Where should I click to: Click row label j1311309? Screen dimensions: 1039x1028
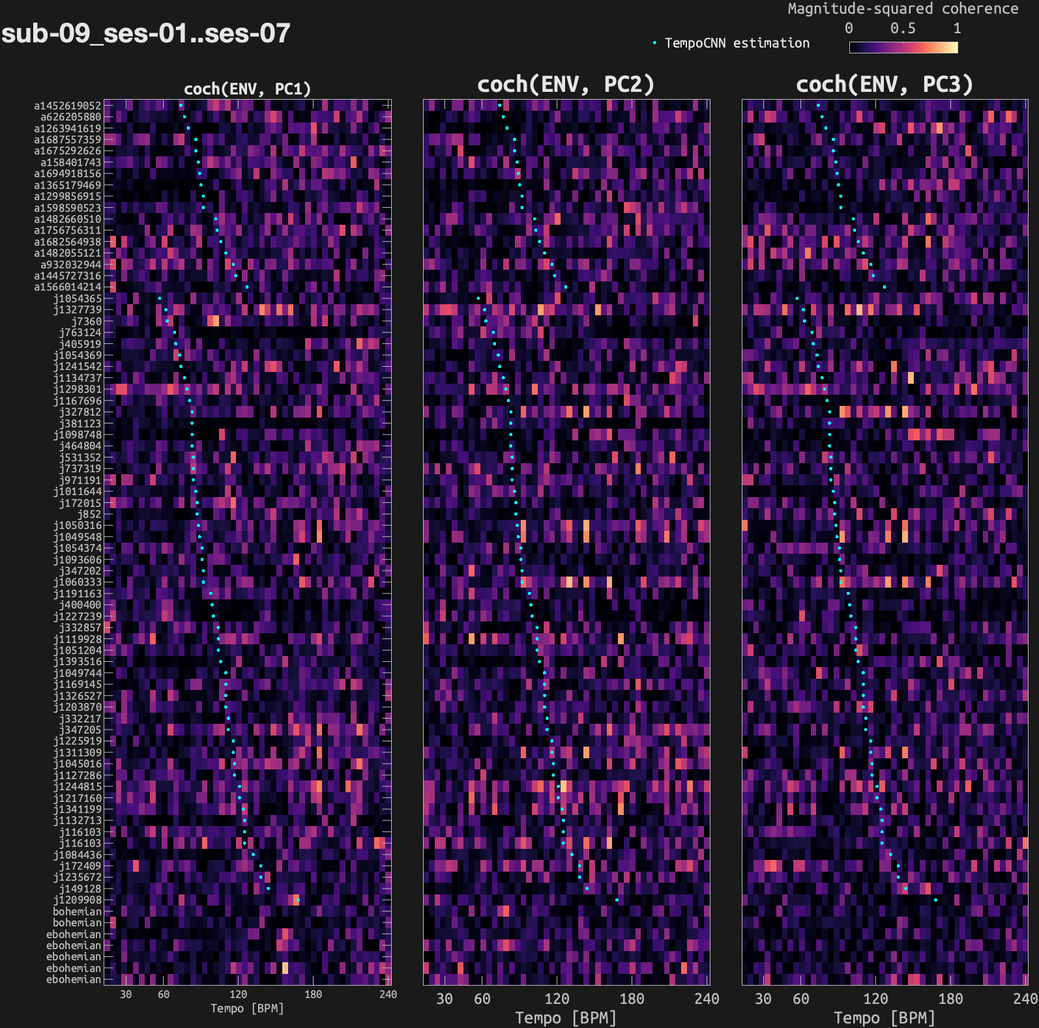point(78,752)
